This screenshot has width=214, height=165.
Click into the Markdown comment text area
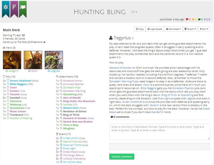click(x=160, y=132)
